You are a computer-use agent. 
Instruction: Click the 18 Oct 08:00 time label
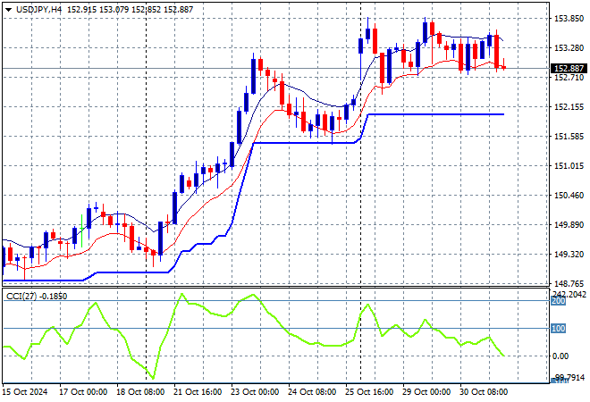point(140,392)
